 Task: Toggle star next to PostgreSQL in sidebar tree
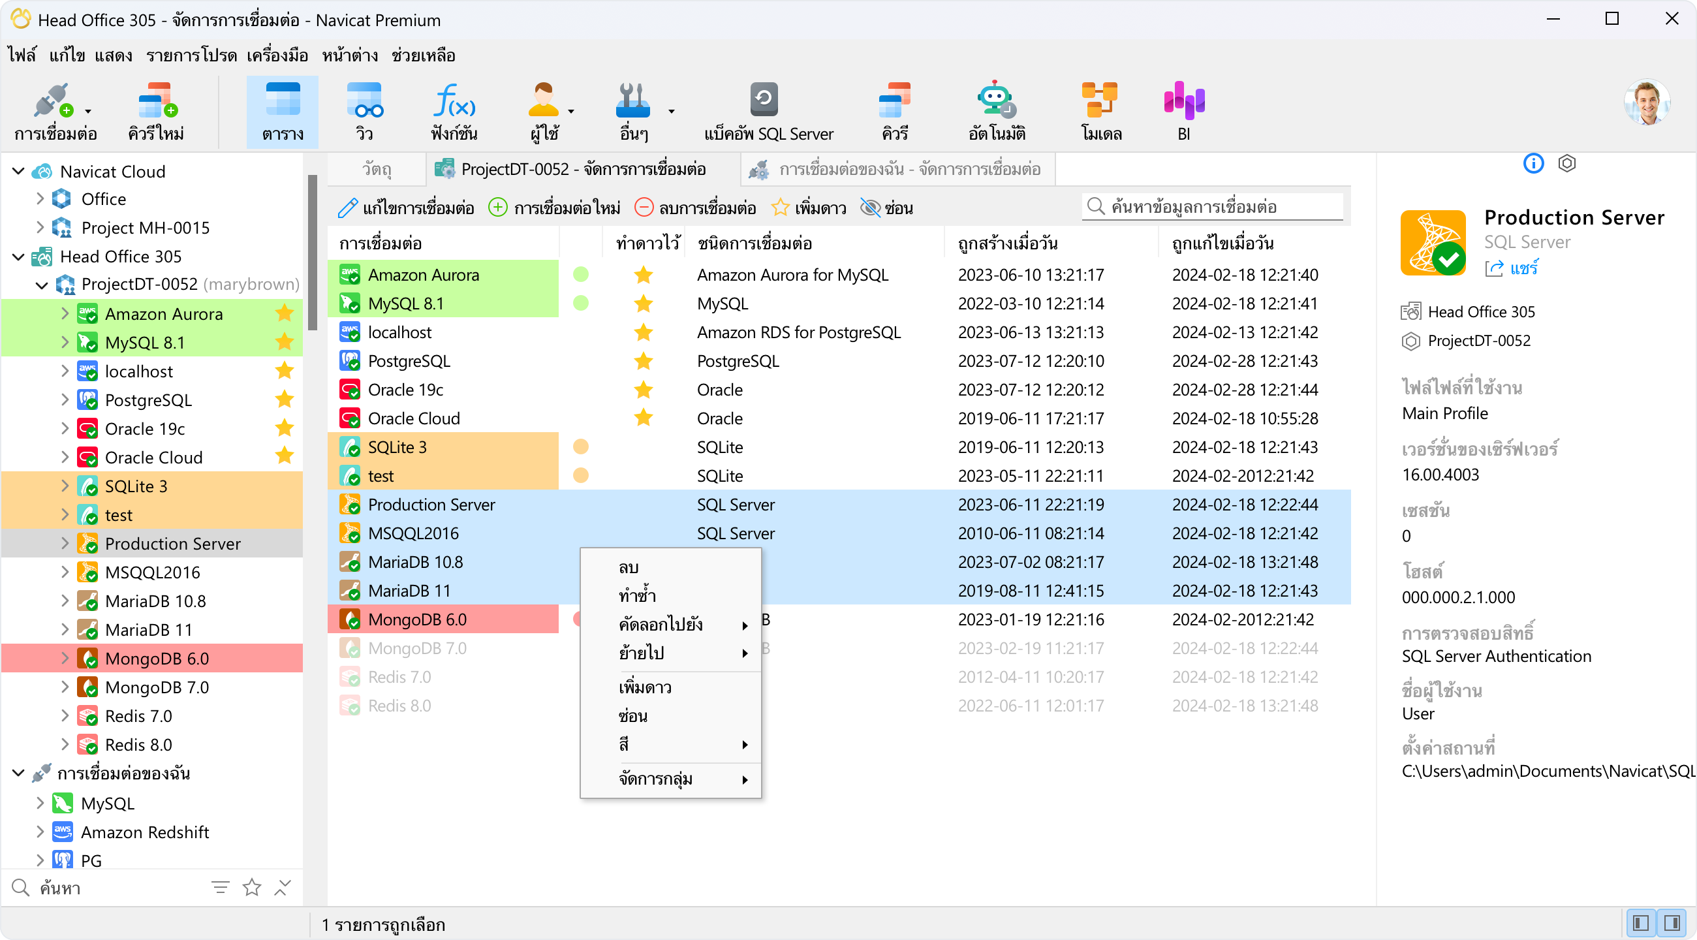(285, 400)
